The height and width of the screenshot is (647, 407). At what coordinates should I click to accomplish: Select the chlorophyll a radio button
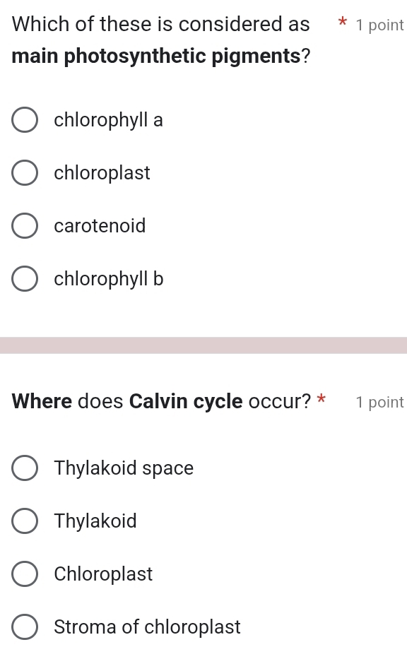coord(25,119)
